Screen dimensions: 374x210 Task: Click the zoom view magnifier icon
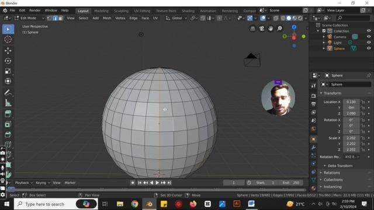click(279, 29)
